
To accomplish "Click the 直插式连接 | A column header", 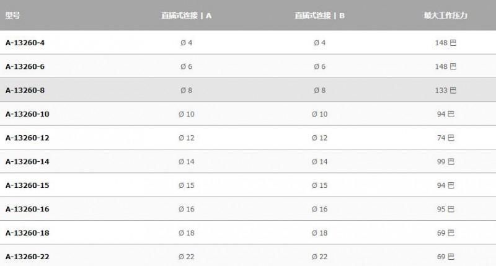I will click(187, 15).
